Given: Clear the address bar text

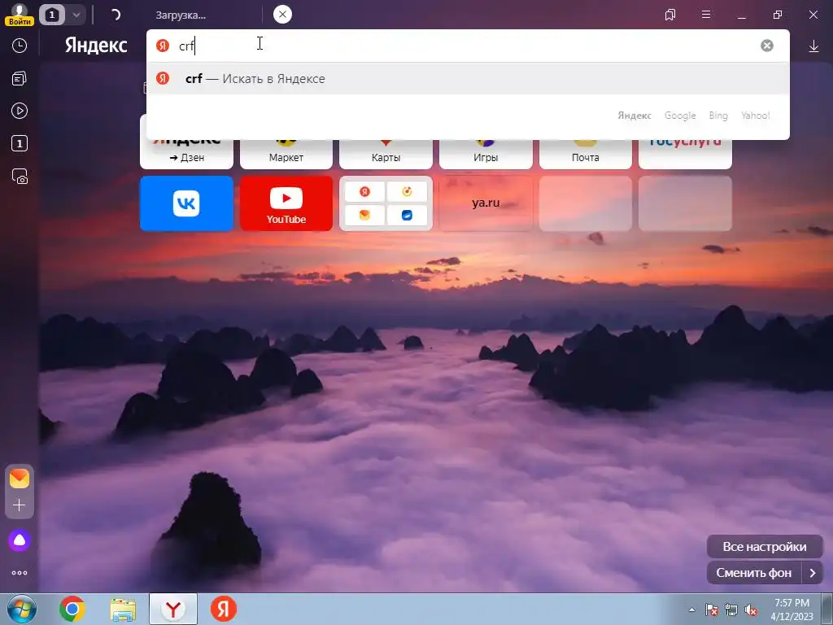Looking at the screenshot, I should (x=766, y=46).
